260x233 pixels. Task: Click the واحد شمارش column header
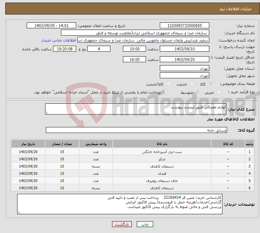click(96, 144)
